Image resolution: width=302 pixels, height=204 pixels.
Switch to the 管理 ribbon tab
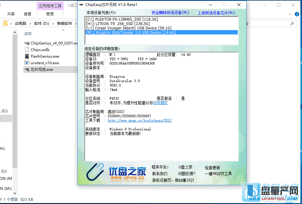click(50, 14)
